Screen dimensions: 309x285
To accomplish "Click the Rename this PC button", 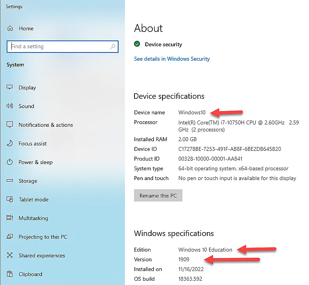I will coord(158,196).
